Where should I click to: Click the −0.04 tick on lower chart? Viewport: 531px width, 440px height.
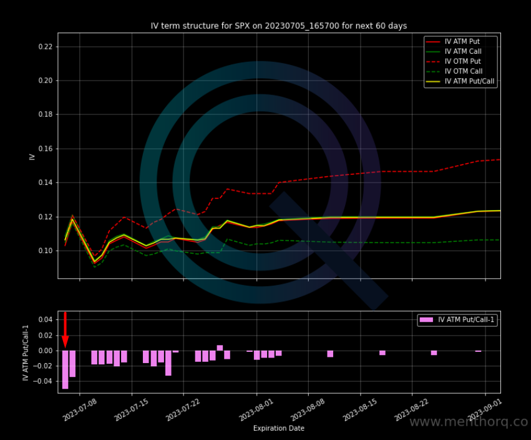(x=43, y=381)
